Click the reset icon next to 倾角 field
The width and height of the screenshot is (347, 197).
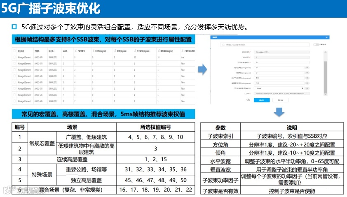[307, 73]
